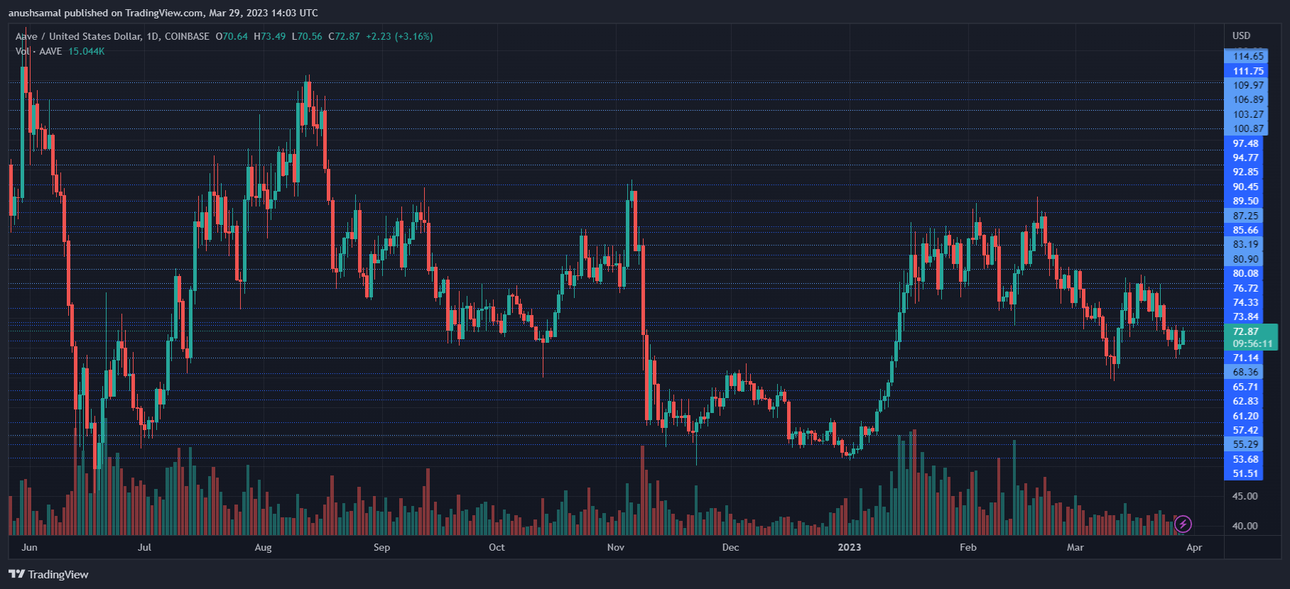
Task: Click the 51.51 price level label
Action: point(1245,473)
